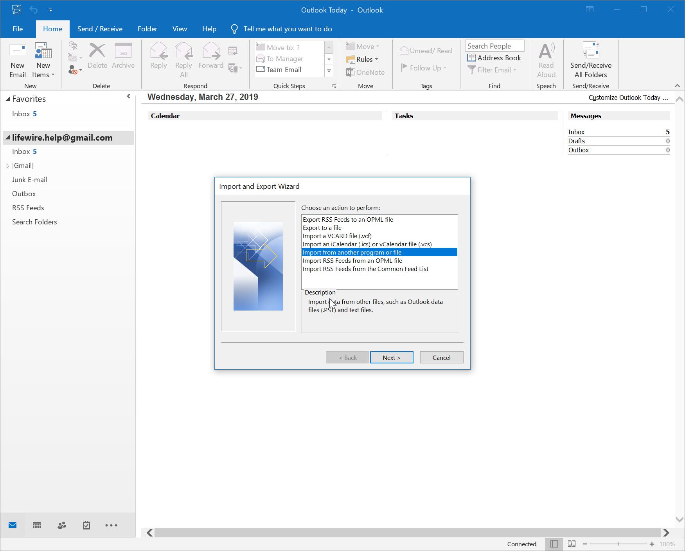Open Customize Quick Access Toolbar dropdown
This screenshot has height=551, width=685.
pyautogui.click(x=50, y=10)
